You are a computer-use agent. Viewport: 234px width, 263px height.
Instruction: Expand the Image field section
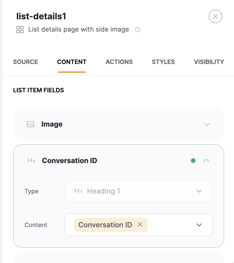[207, 124]
